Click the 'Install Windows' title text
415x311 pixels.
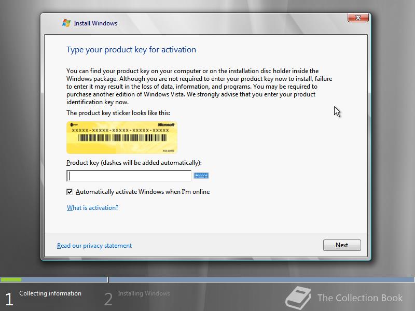click(x=95, y=23)
